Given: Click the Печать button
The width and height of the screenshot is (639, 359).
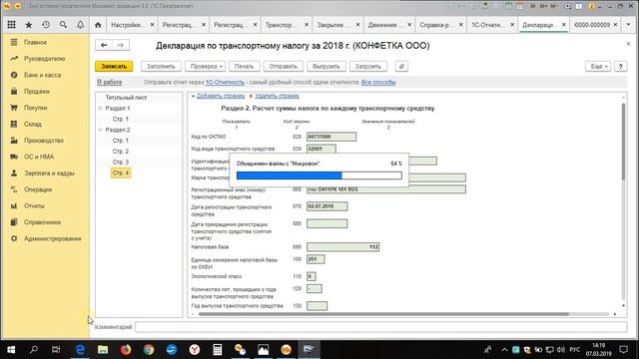Looking at the screenshot, I should [x=244, y=67].
